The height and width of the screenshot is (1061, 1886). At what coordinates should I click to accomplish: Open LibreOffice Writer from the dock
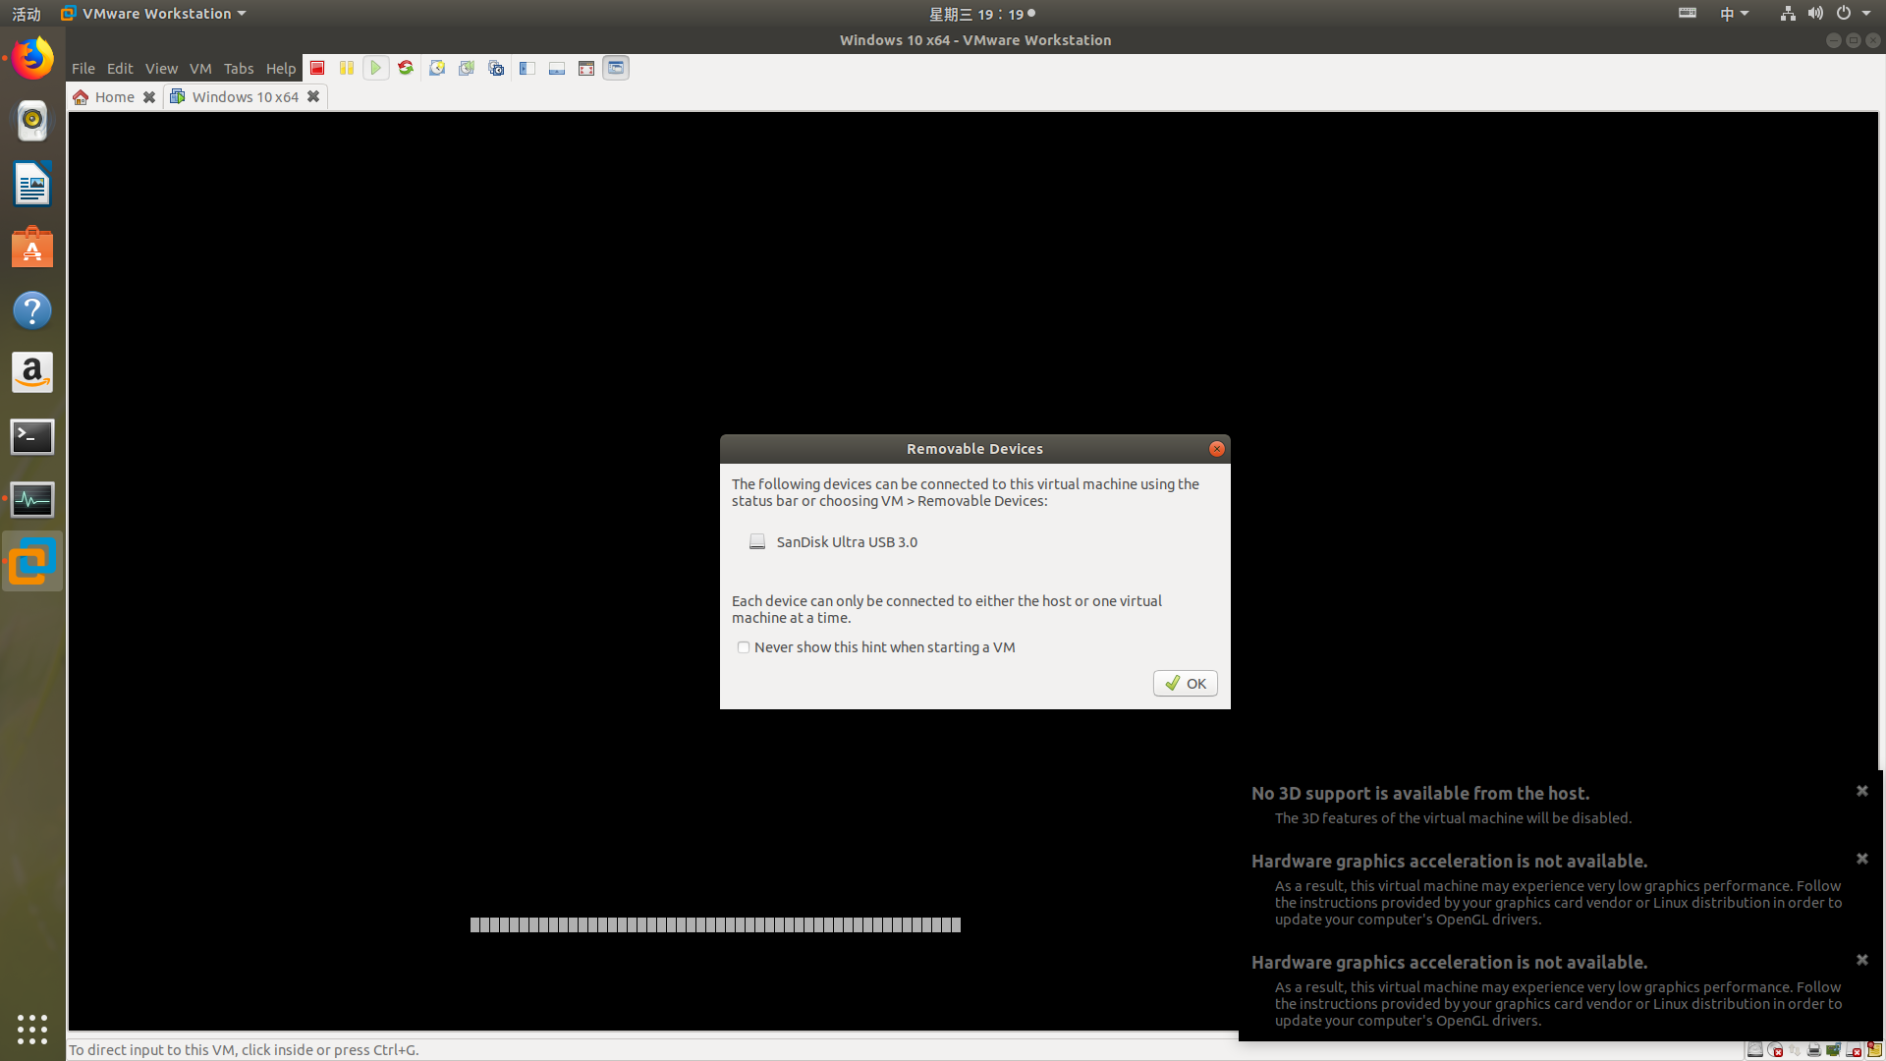[x=32, y=185]
